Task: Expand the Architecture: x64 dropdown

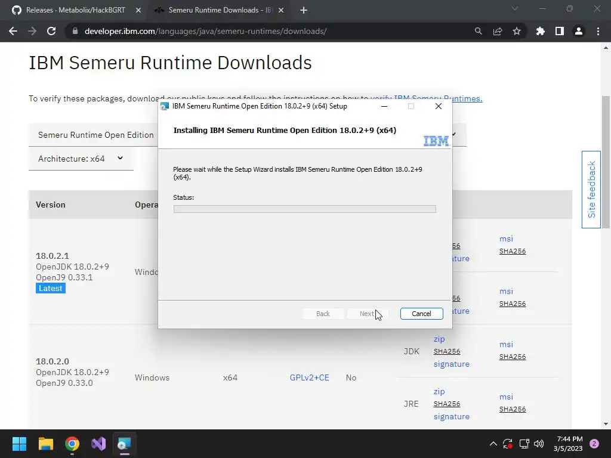Action: pos(81,159)
